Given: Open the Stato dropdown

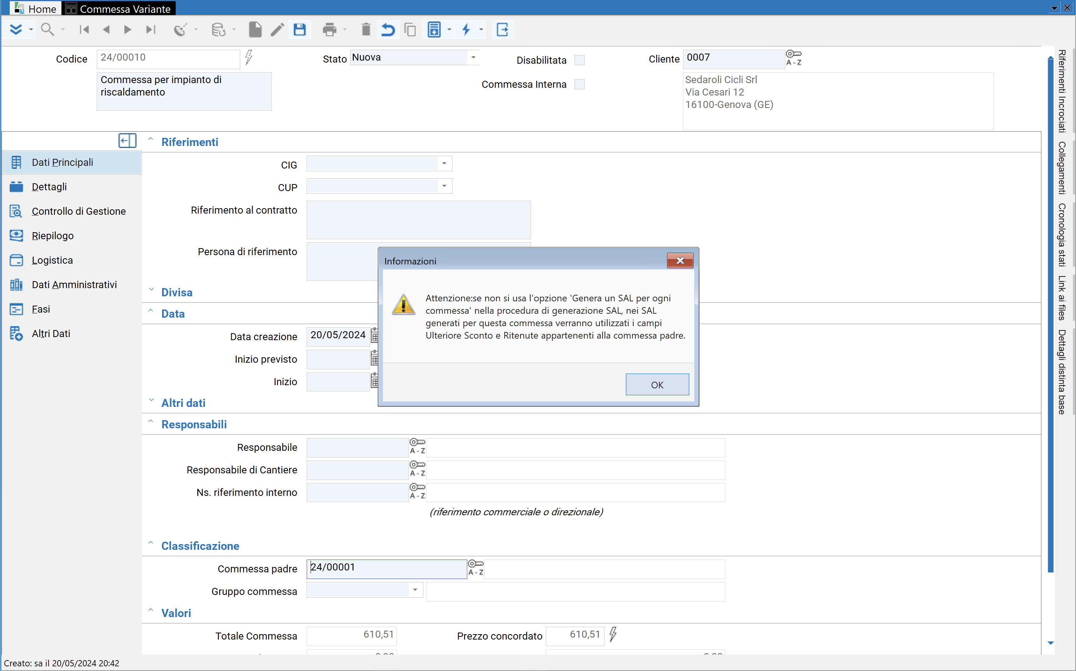Looking at the screenshot, I should pyautogui.click(x=473, y=57).
